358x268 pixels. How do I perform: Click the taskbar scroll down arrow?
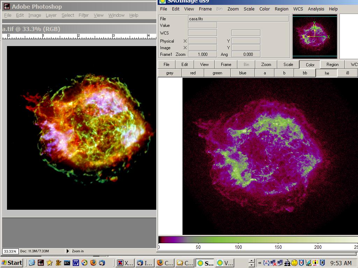pos(251,265)
